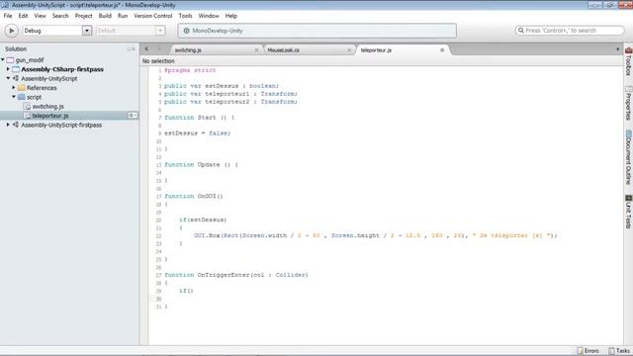The image size is (633, 356).
Task: Expand Assembly-UnityScript-firstpass project
Action: point(8,125)
